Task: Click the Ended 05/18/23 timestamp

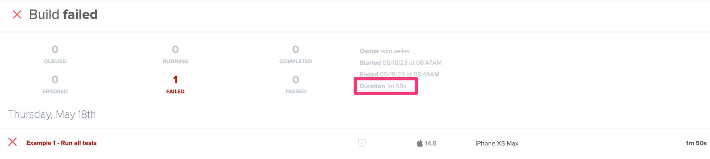Action: coord(399,74)
